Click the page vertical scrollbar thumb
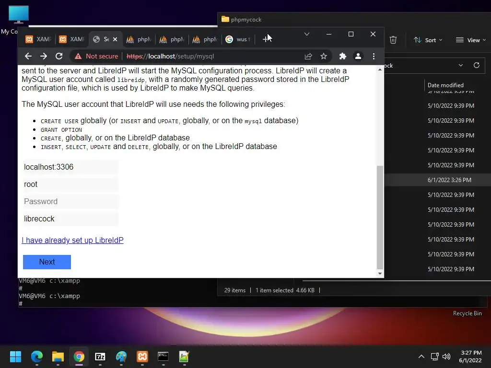Screen dimensions: 491x368 380,217
